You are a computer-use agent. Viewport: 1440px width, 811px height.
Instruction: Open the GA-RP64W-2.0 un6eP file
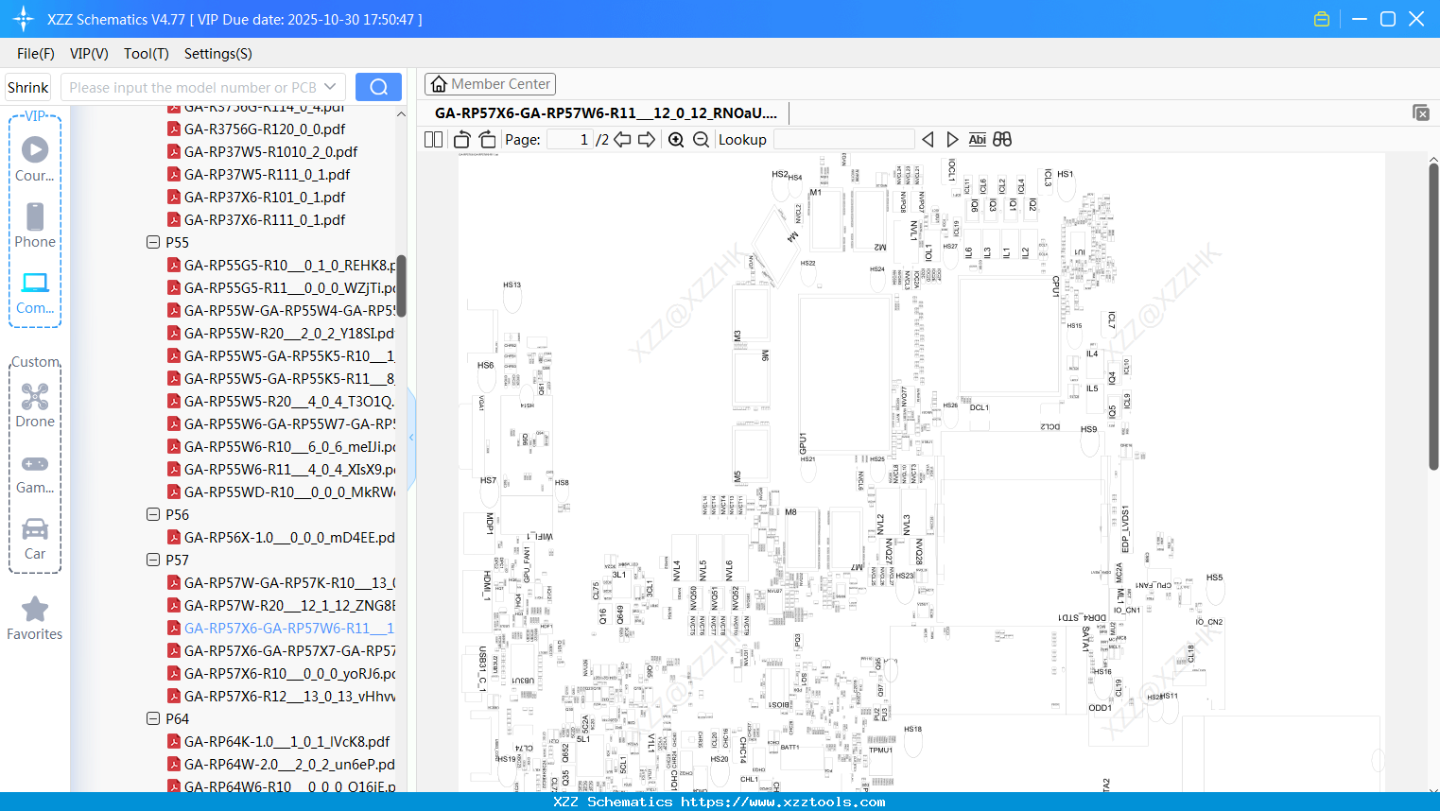coord(289,764)
